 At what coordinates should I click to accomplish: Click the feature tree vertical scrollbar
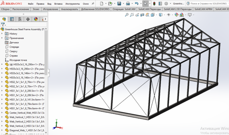[x=46, y=53]
